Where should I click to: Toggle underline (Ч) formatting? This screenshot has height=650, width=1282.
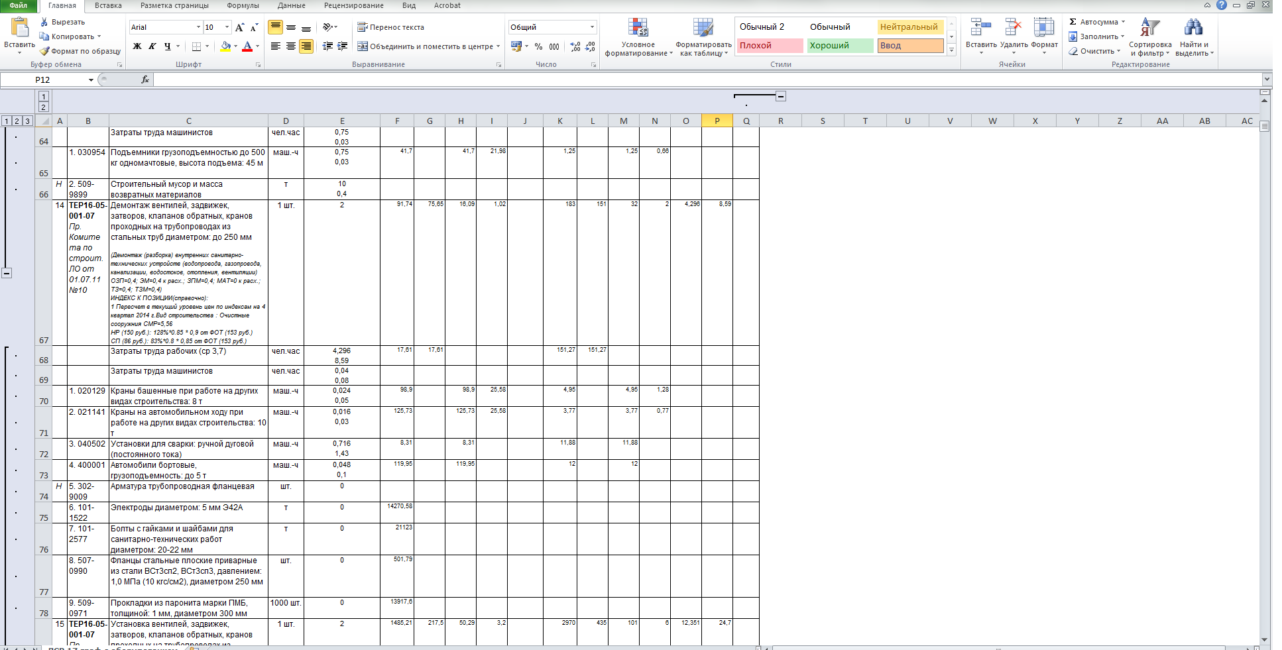167,46
